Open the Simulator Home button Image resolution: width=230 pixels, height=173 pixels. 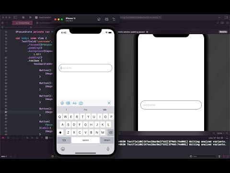(99, 19)
